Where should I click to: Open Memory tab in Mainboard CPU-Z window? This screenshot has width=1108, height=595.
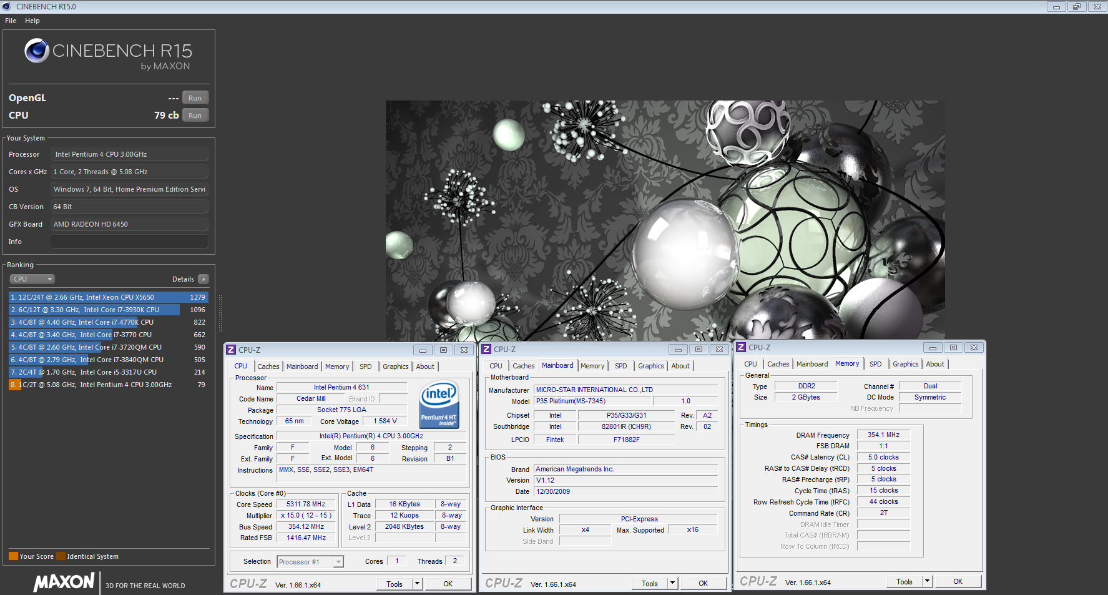pos(592,366)
